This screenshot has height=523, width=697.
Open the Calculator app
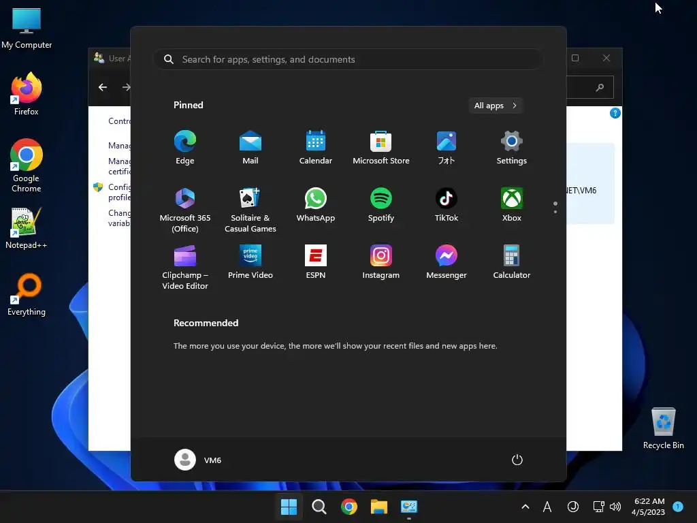pos(512,262)
